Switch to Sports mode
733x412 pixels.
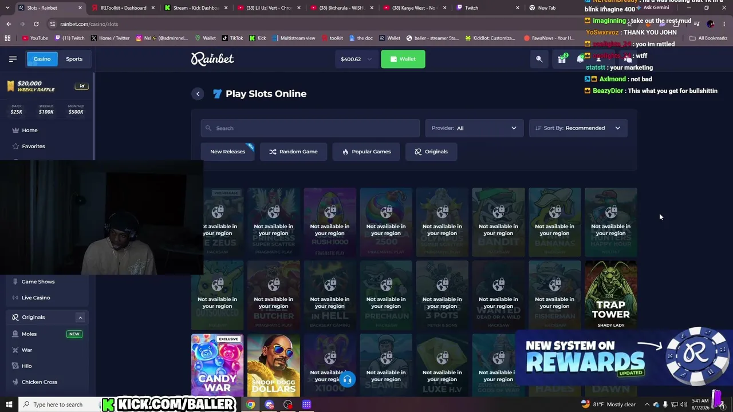(x=74, y=59)
